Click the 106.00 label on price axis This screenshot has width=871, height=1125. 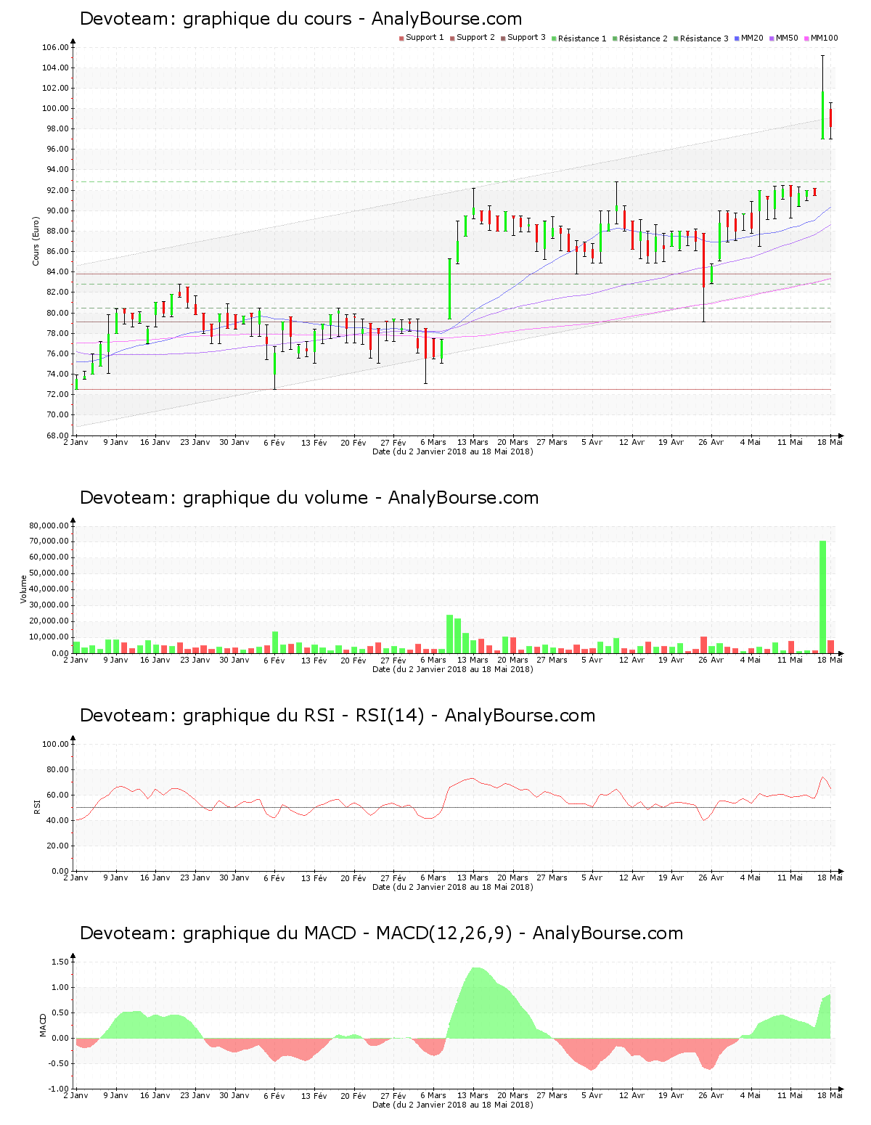click(55, 48)
